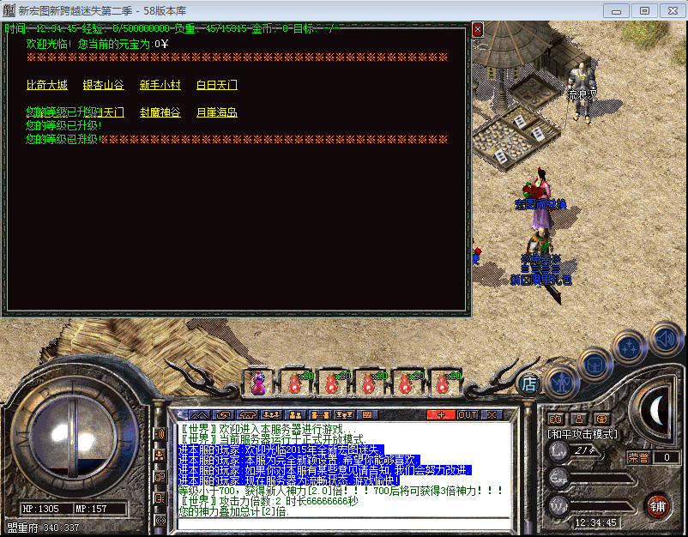The height and width of the screenshot is (537, 688).
Task: Click the keyboard grid icon in chat toolbar
Action: [367, 415]
